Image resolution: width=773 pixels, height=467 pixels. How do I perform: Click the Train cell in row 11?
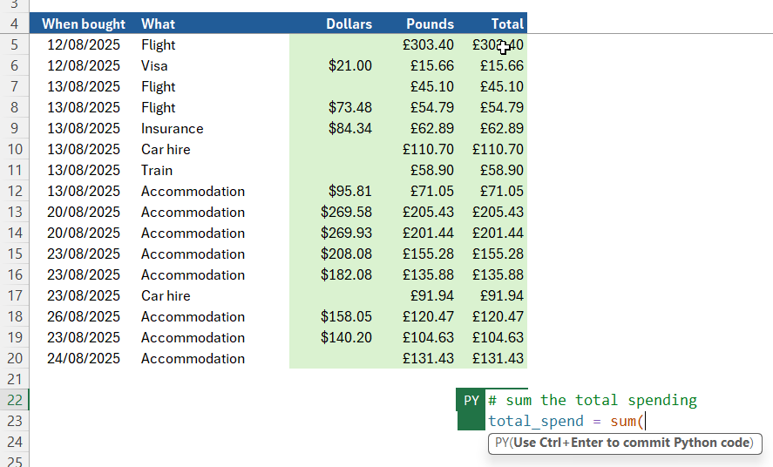157,171
